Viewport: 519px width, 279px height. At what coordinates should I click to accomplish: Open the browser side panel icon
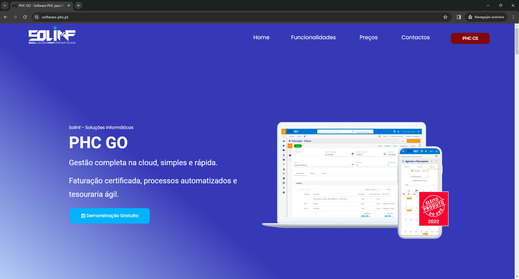(459, 17)
